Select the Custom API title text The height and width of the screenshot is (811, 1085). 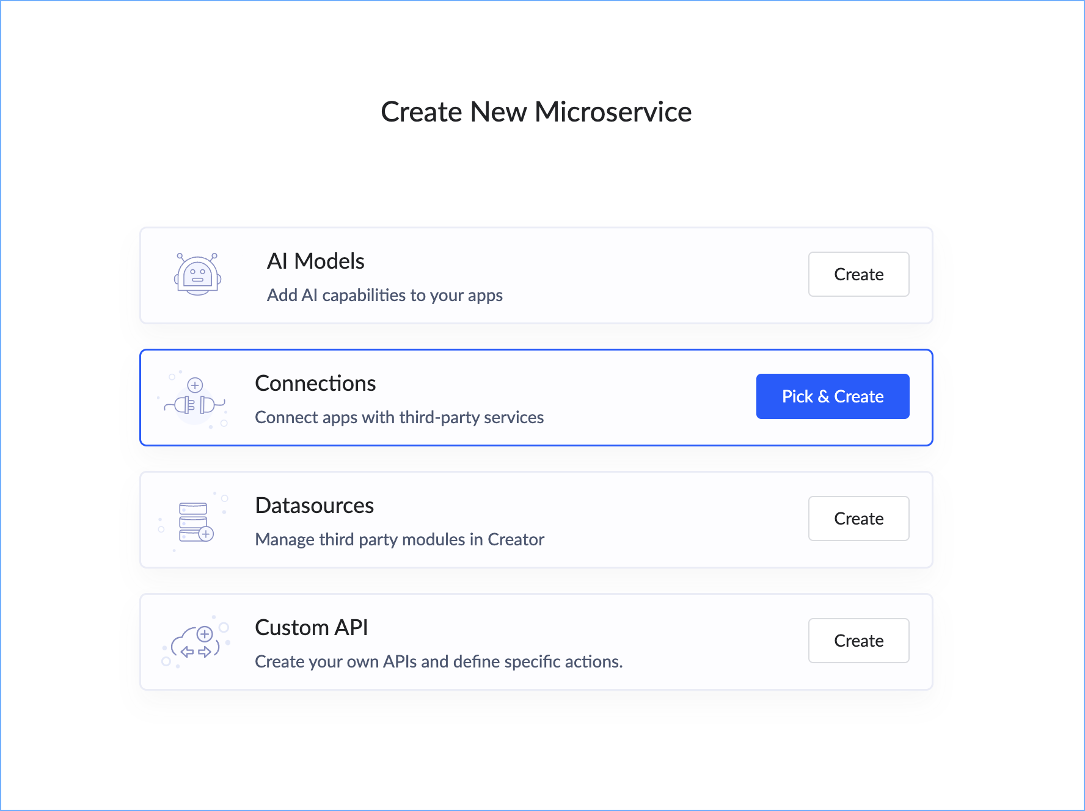click(x=311, y=628)
